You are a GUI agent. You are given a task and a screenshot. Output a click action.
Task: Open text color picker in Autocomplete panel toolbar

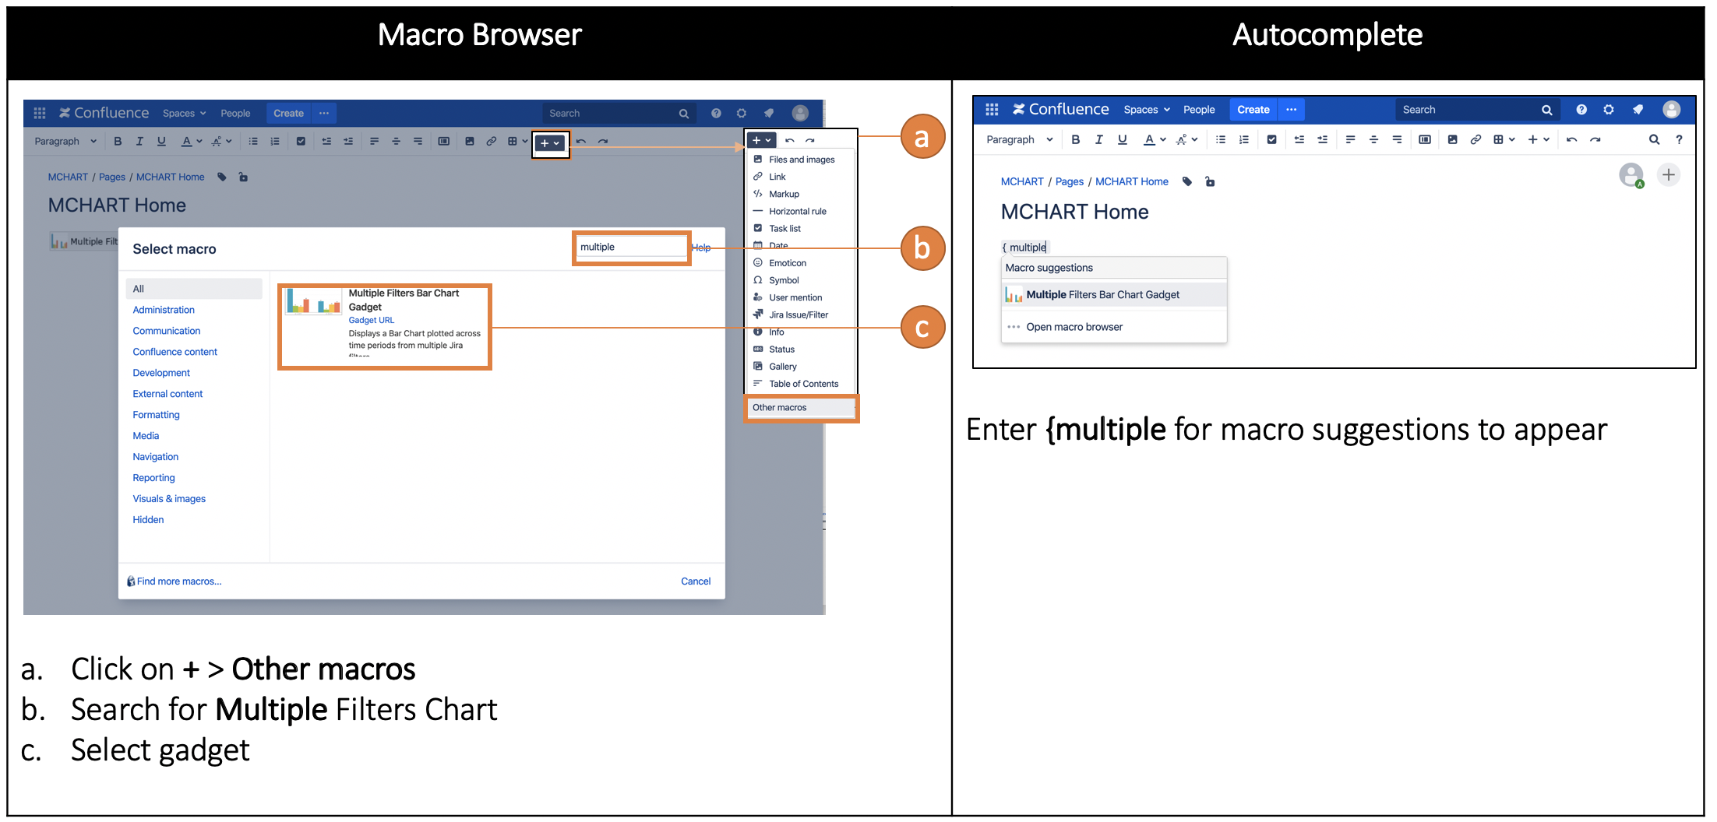(x=1154, y=140)
